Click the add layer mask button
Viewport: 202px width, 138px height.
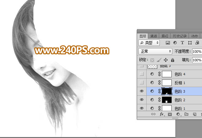coord(170,114)
